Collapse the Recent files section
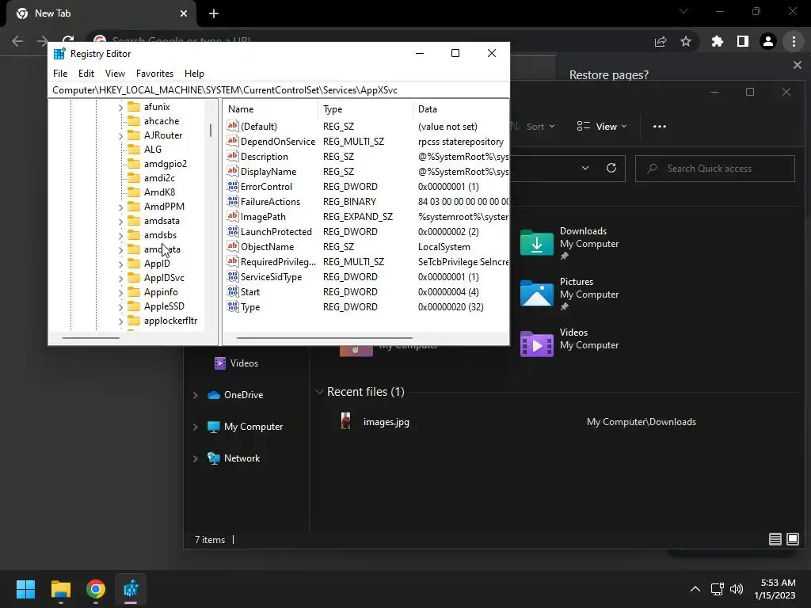Image resolution: width=811 pixels, height=608 pixels. (x=319, y=392)
